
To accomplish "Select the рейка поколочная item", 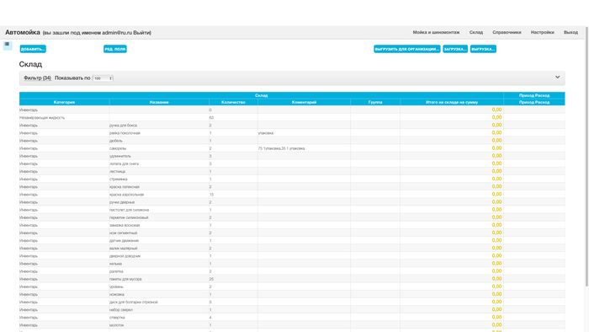I will (125, 133).
